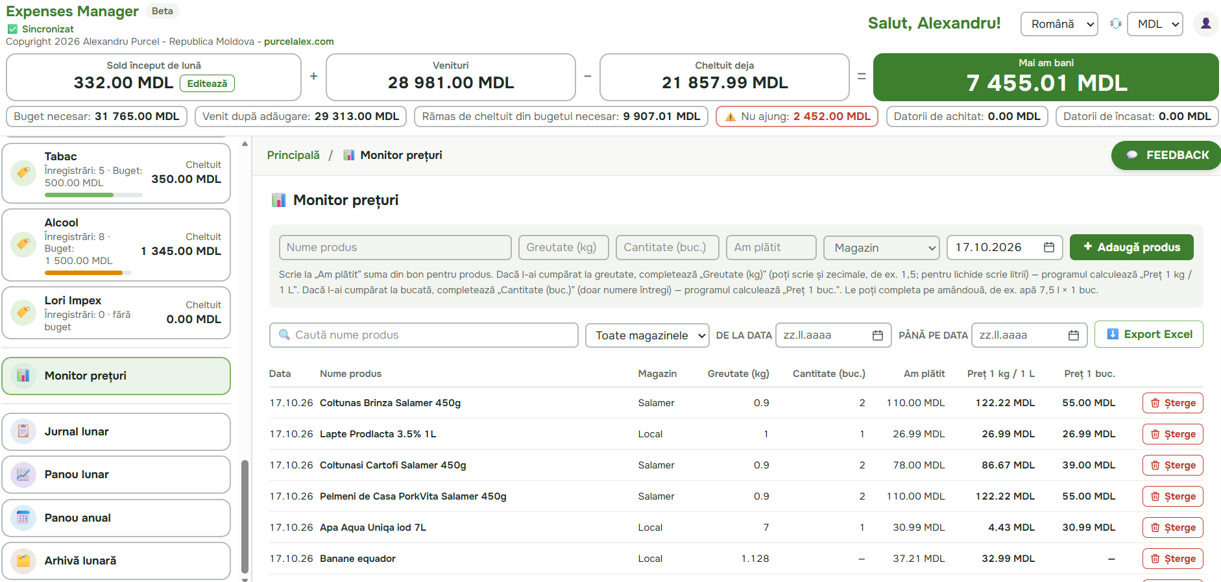The width and height of the screenshot is (1221, 582).
Task: Open the Panou anual section
Action: 116,518
